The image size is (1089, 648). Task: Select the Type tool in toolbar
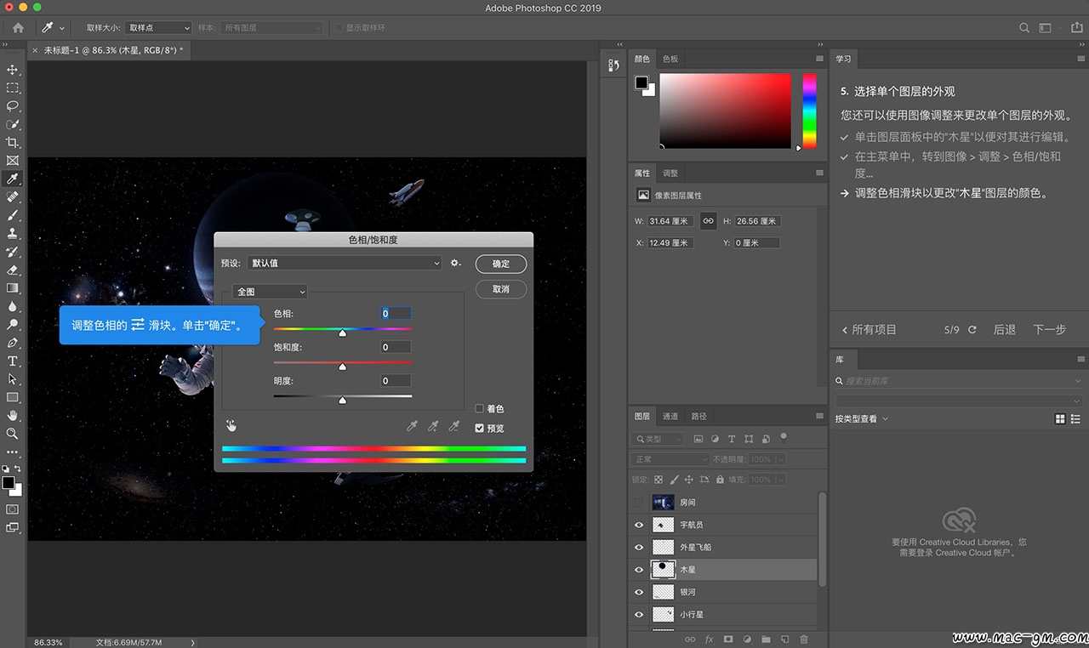click(x=13, y=361)
